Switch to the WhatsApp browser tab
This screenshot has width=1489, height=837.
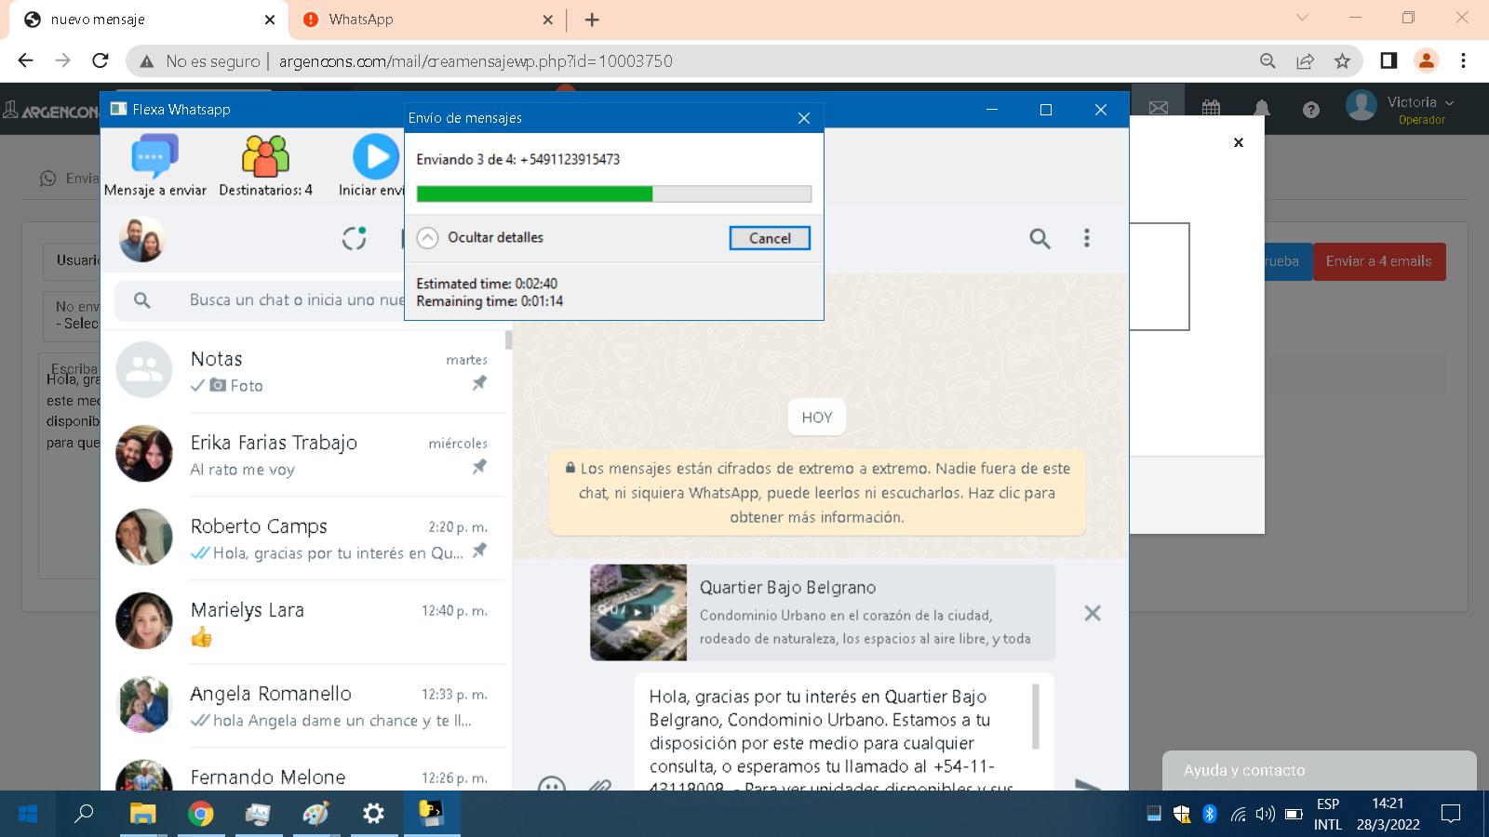click(426, 20)
